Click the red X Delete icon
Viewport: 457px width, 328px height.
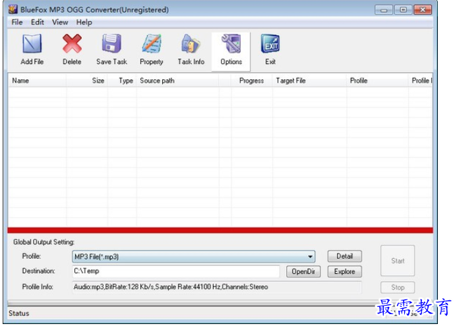(x=72, y=44)
